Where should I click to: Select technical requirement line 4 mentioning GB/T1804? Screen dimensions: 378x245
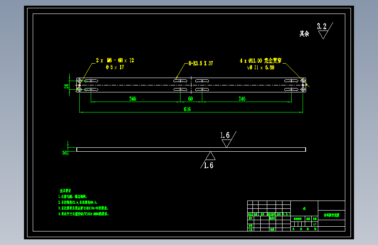pos(83,214)
